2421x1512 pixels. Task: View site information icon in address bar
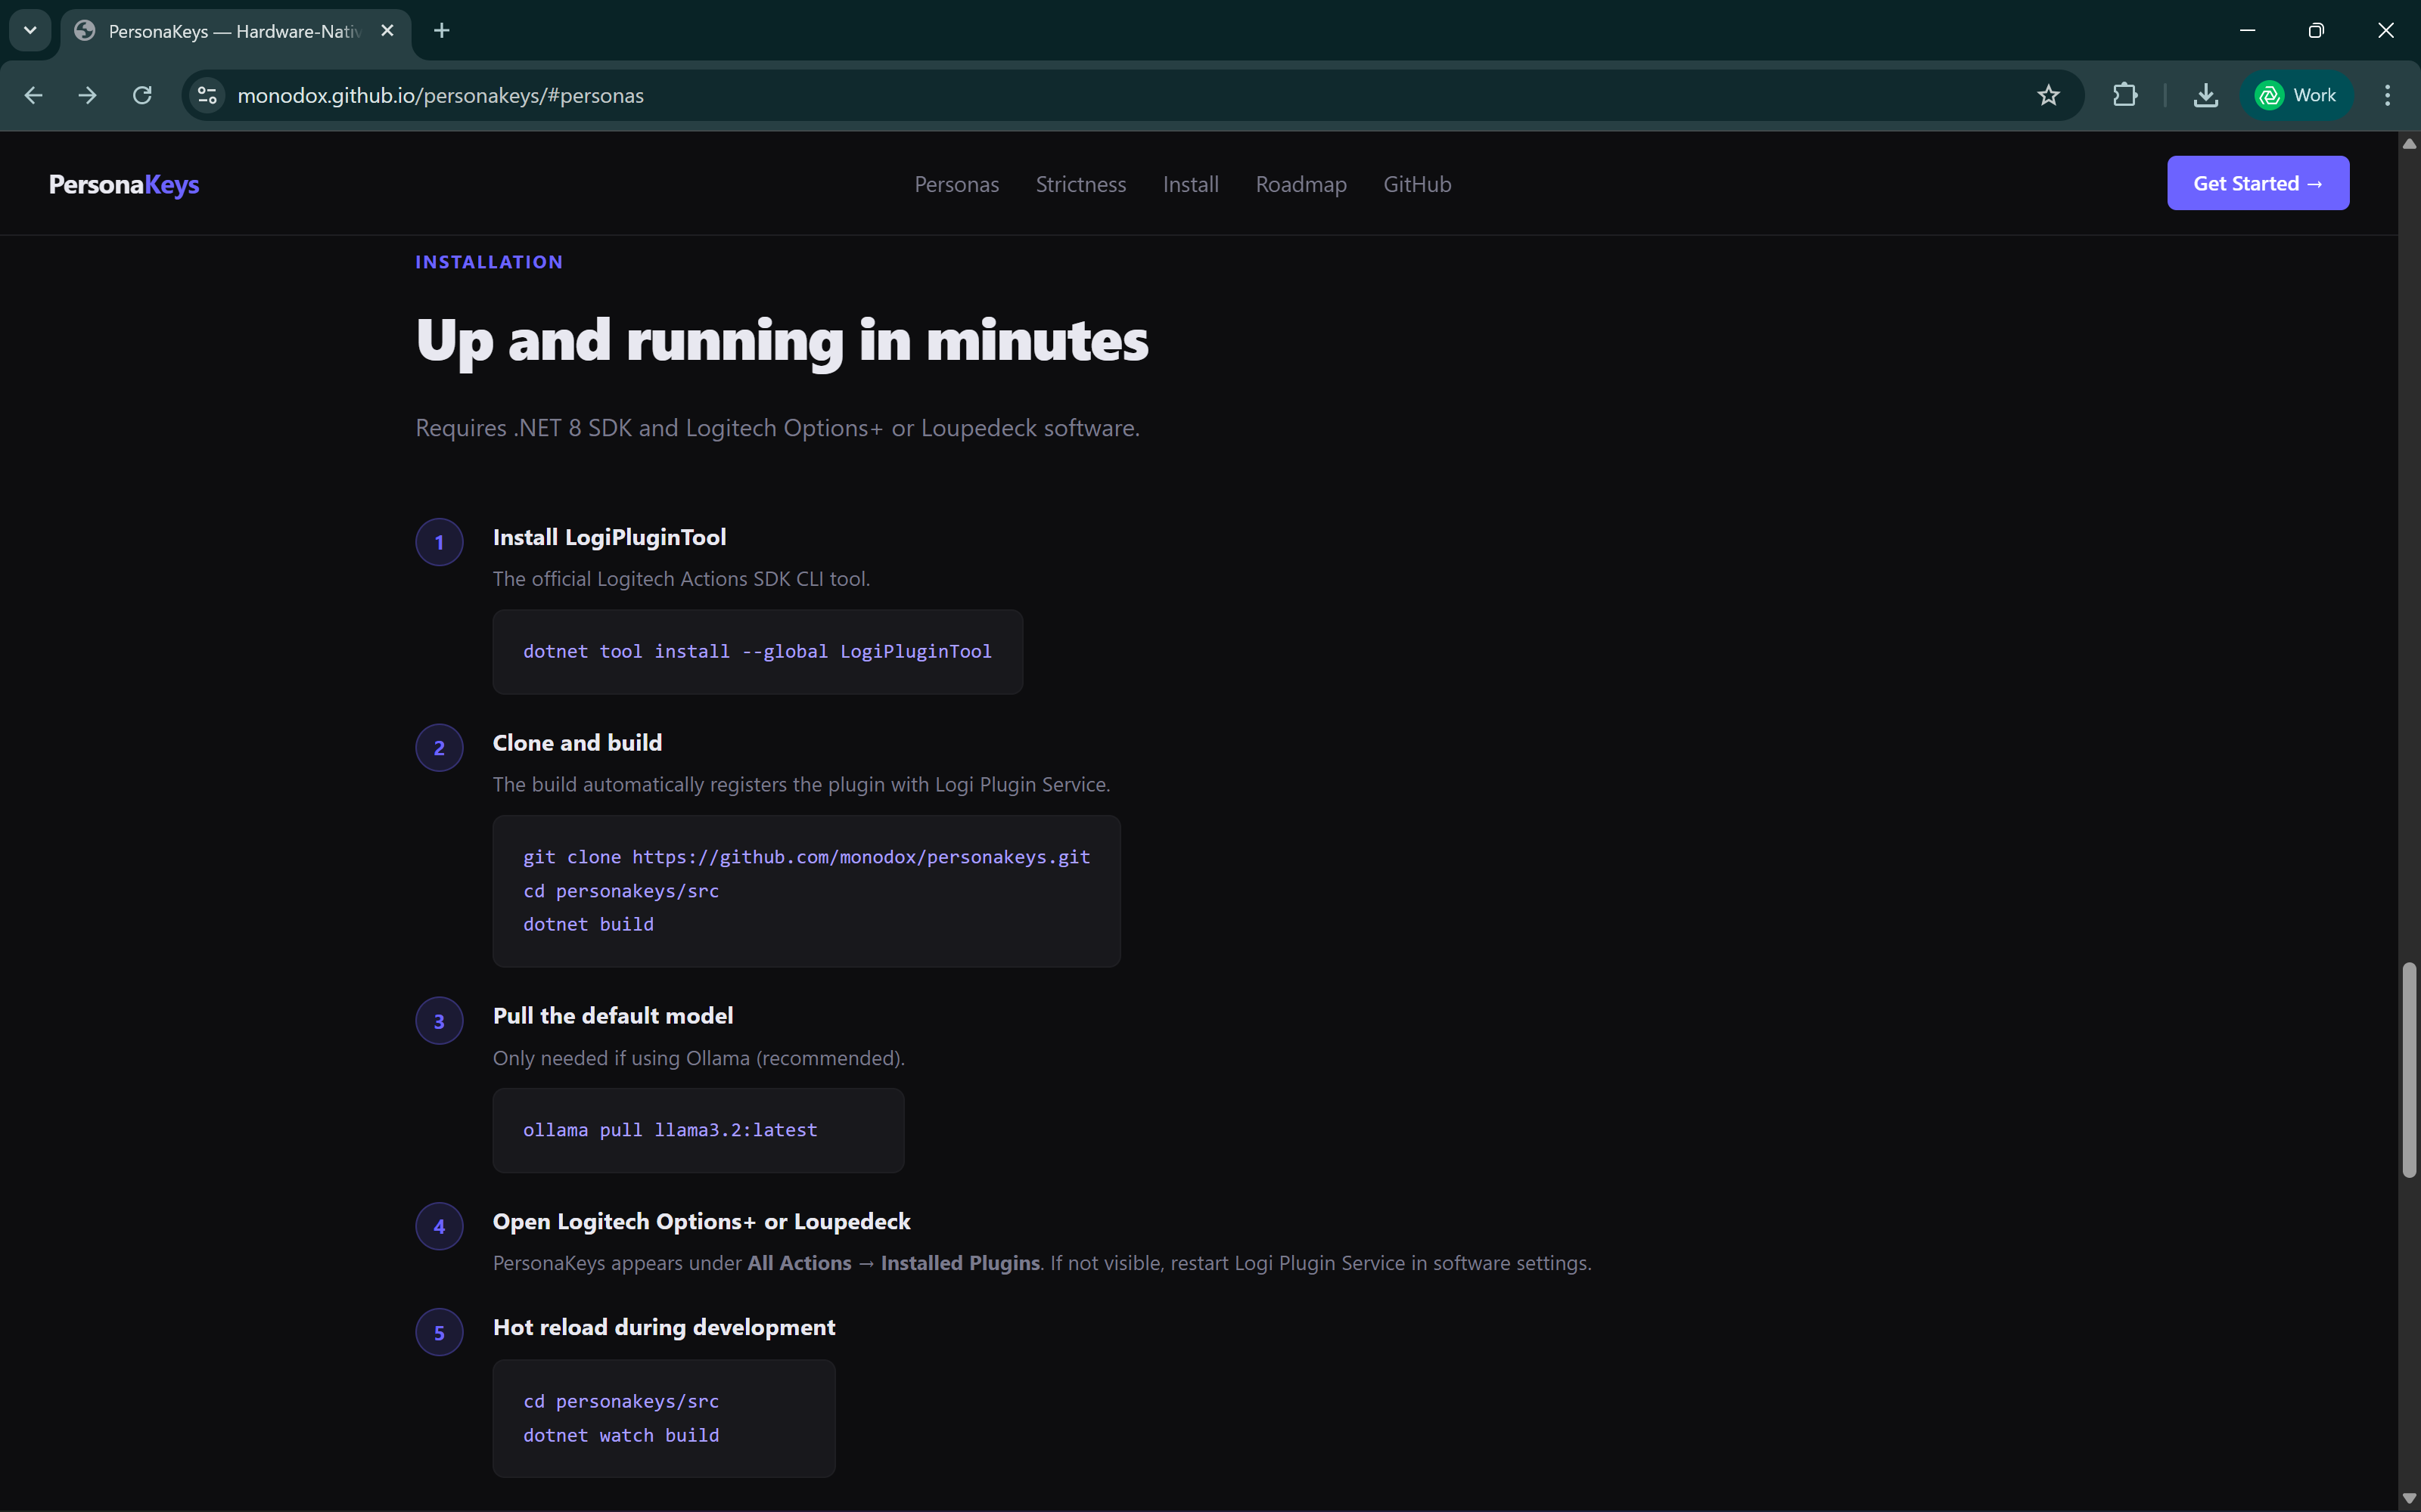[x=207, y=95]
